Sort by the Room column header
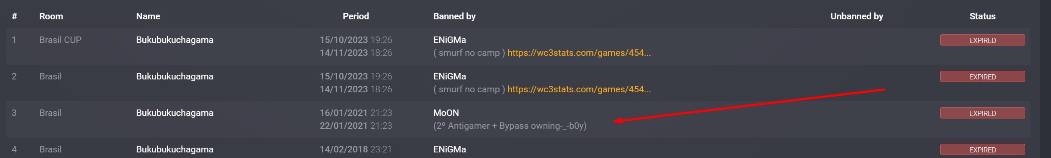 (x=51, y=16)
